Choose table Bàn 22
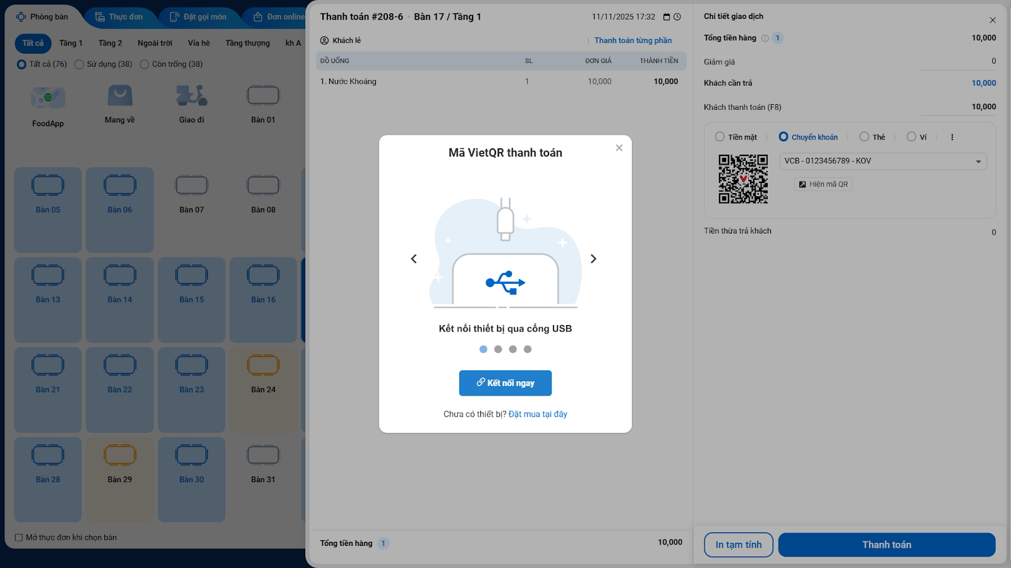This screenshot has height=568, width=1011. (119, 389)
